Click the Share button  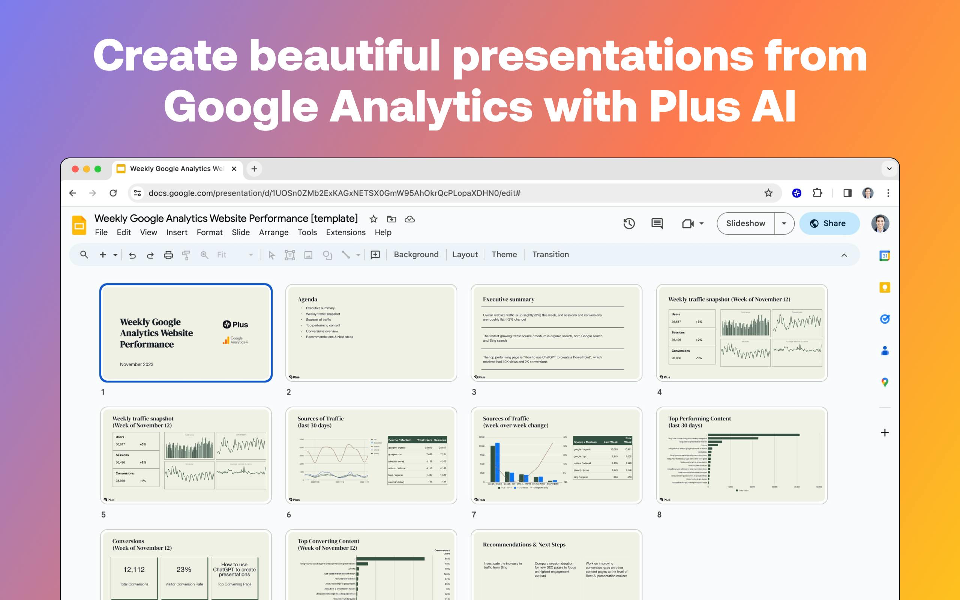pyautogui.click(x=829, y=223)
